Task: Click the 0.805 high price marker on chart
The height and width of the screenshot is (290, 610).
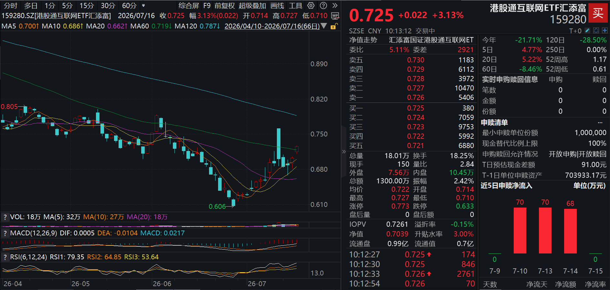Action: pyautogui.click(x=9, y=107)
